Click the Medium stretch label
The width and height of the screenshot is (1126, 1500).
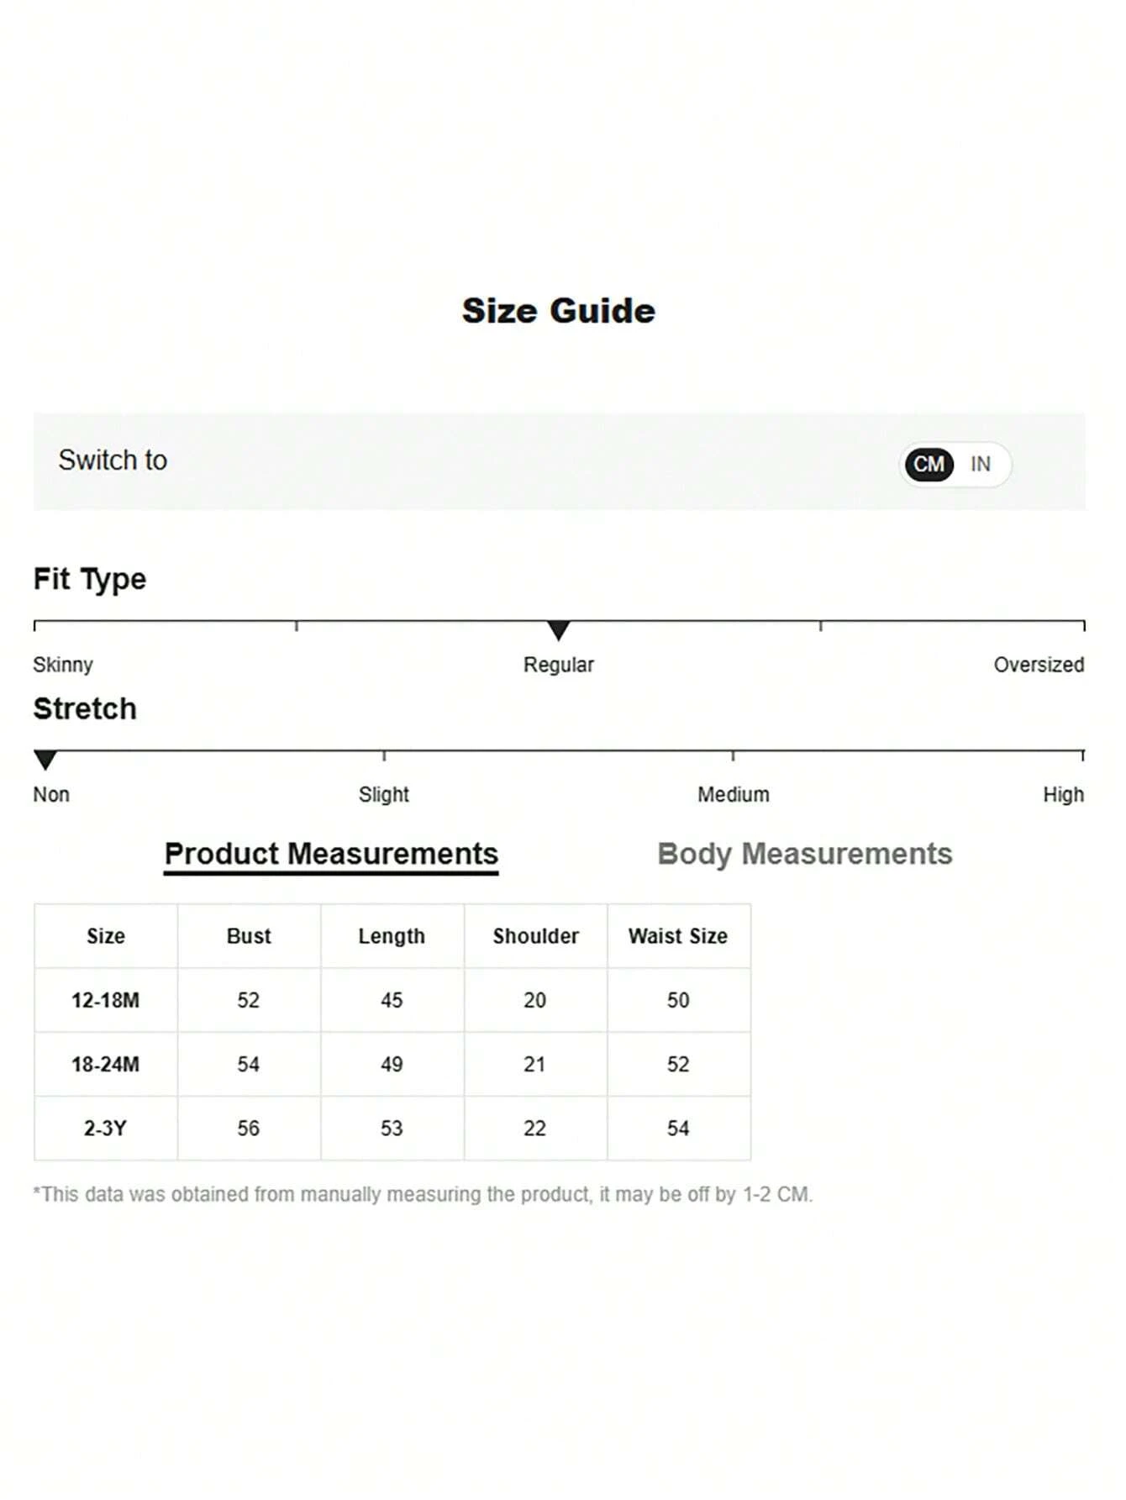pyautogui.click(x=734, y=794)
